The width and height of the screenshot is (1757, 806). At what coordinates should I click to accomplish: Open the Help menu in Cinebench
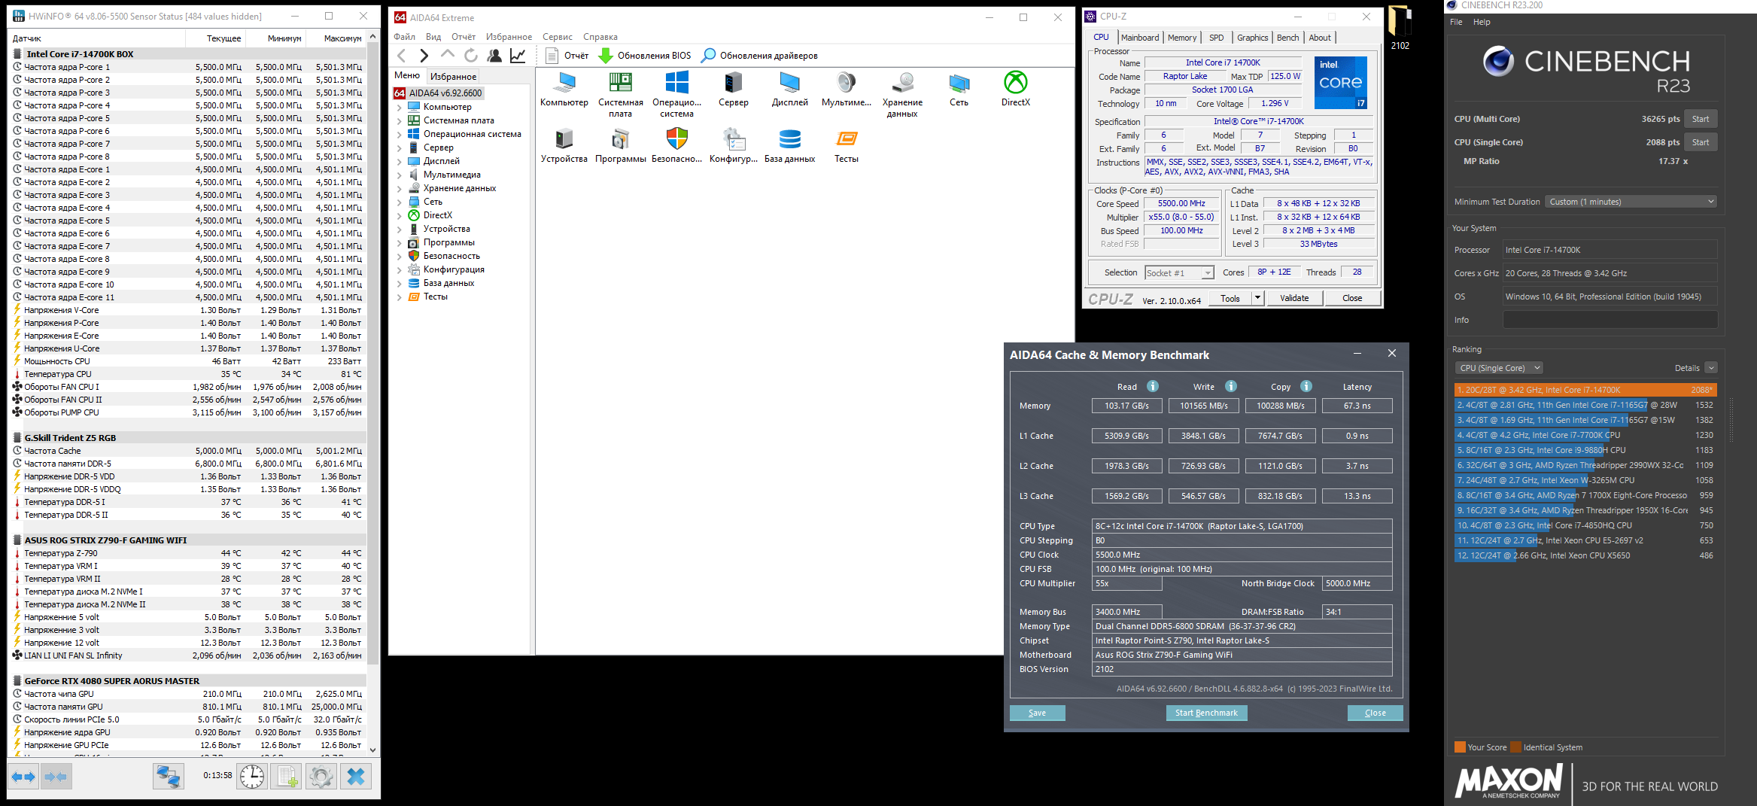(1482, 22)
